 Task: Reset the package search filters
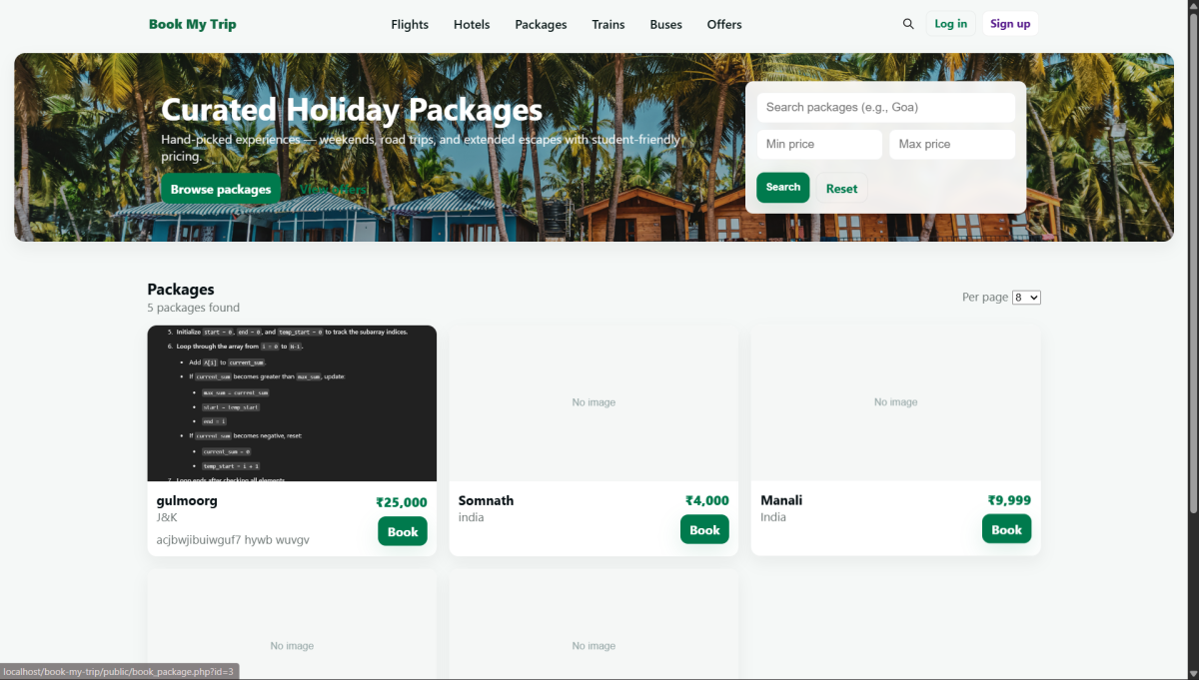coord(841,189)
